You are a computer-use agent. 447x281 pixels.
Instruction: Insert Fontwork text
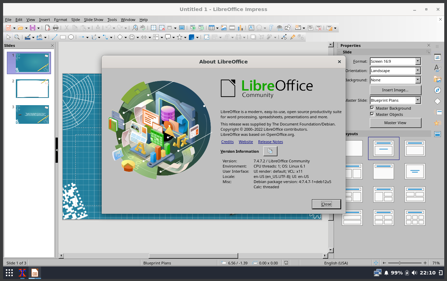coord(271,28)
